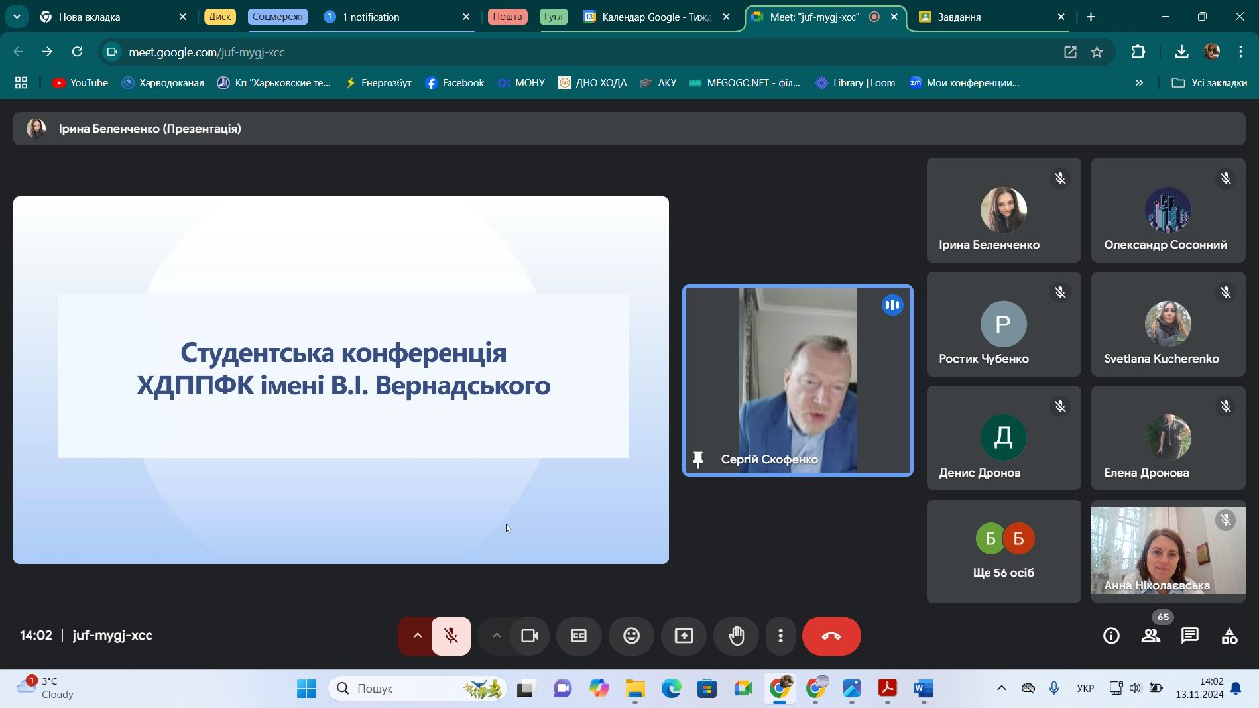The width and height of the screenshot is (1259, 708).
Task: Open the activities panel icon
Action: [x=1229, y=636]
